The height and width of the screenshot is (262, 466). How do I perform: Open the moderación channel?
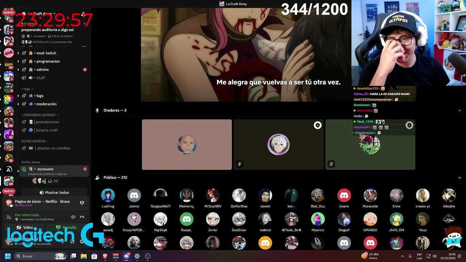click(x=54, y=104)
